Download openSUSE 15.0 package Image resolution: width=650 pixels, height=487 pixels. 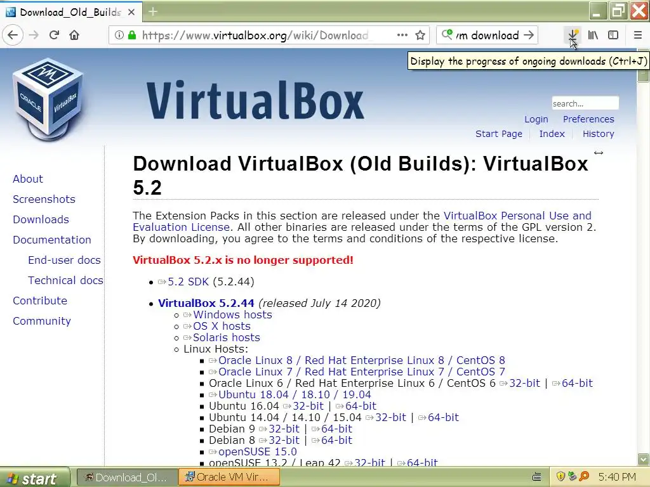point(258,451)
